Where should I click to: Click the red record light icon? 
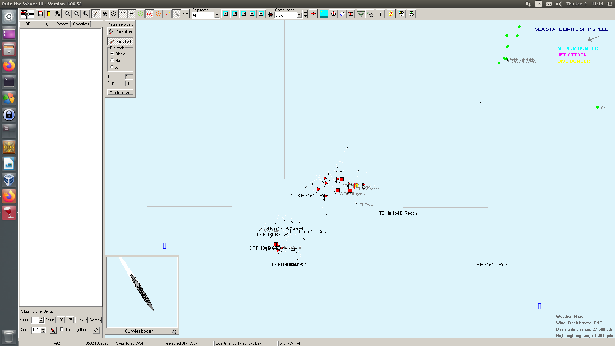[x=271, y=15]
